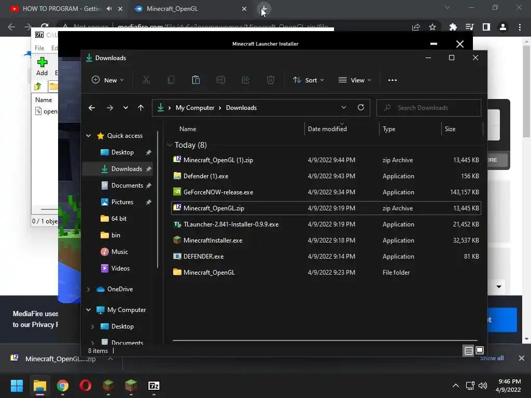
Task: Collapse the Quick access tree node
Action: click(x=88, y=136)
